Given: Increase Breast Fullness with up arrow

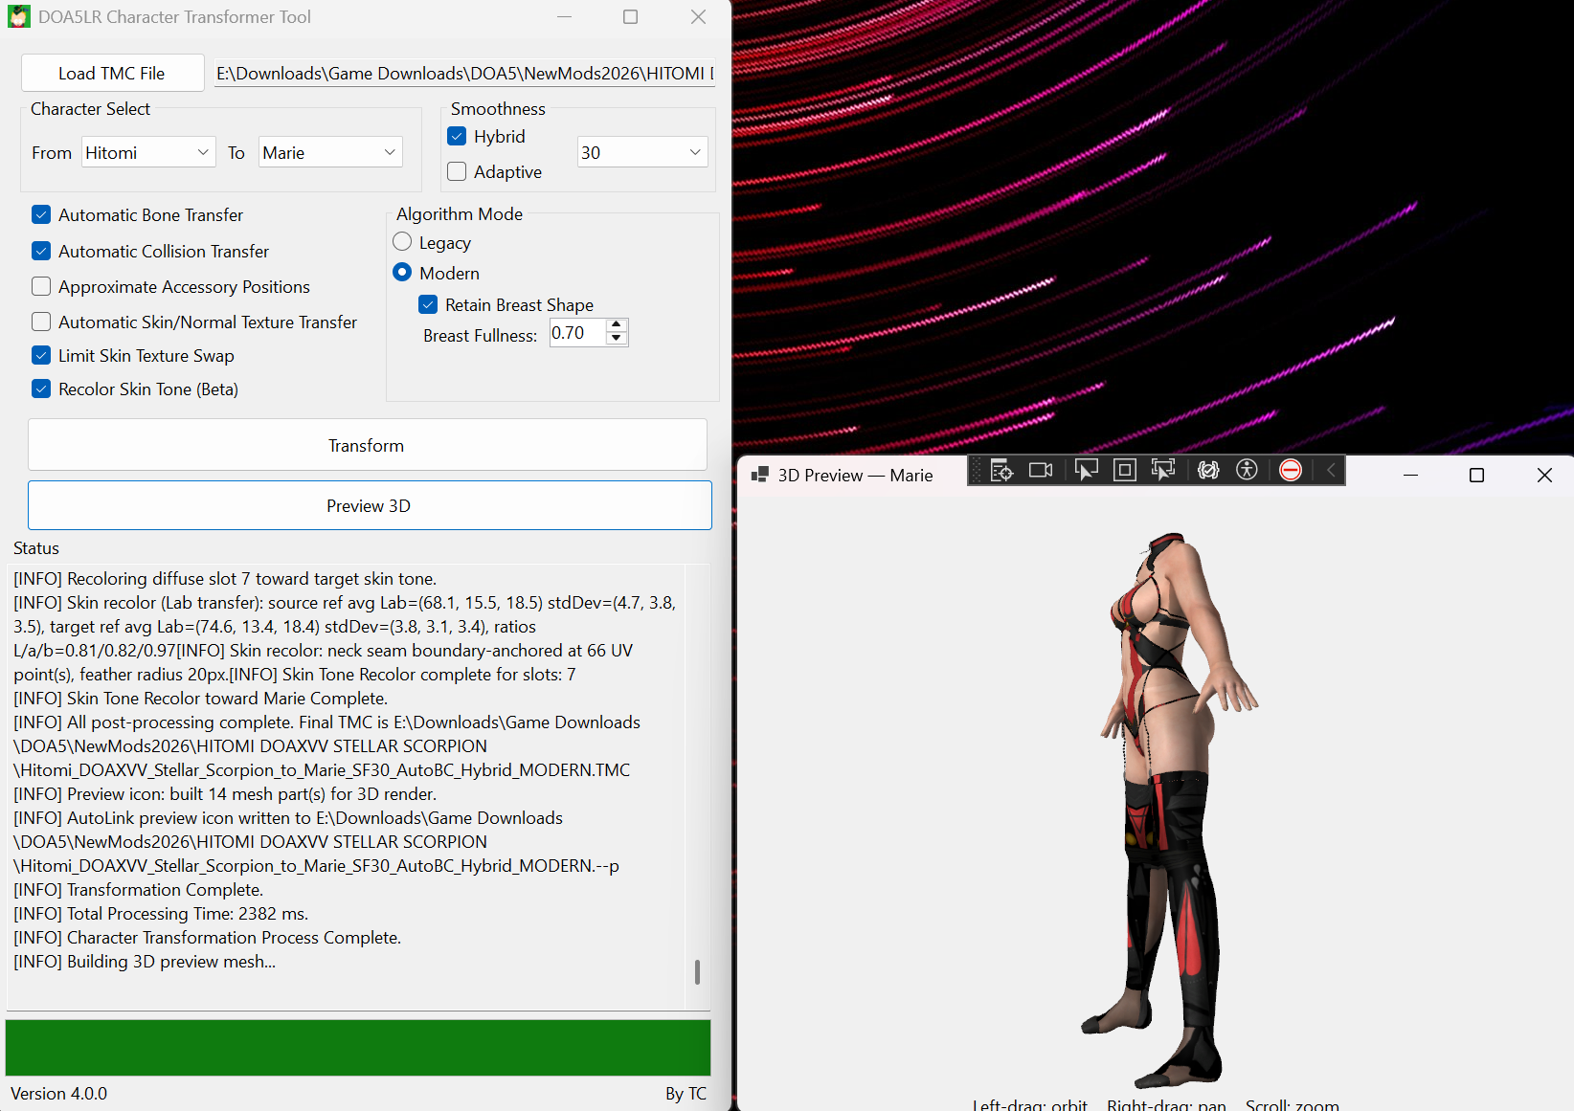Looking at the screenshot, I should [x=617, y=325].
